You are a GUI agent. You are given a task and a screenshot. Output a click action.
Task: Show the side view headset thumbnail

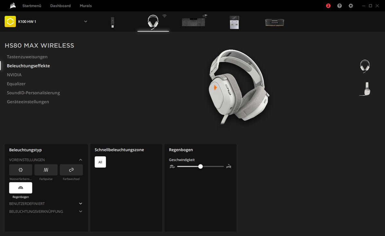tap(365, 89)
